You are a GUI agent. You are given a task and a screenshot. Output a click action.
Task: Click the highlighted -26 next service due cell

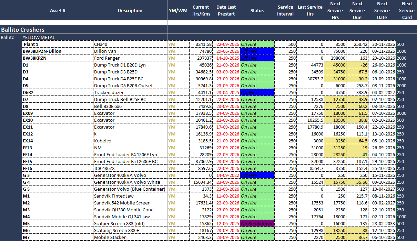(x=357, y=65)
